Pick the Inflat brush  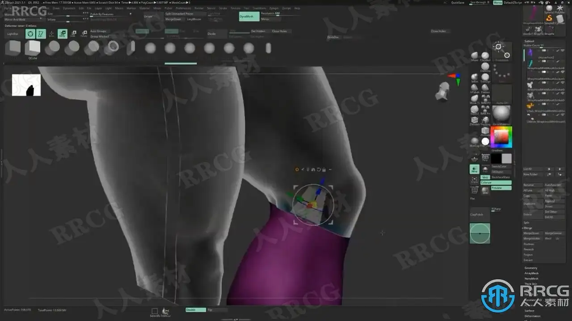(x=475, y=77)
